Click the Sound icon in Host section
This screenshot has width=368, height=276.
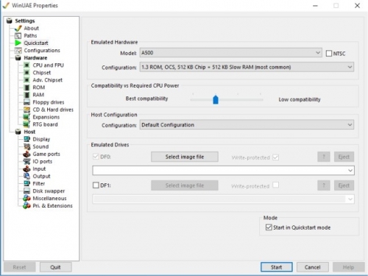coord(26,146)
